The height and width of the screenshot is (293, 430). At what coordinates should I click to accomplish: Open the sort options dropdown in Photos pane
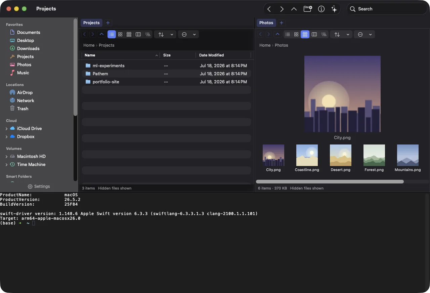click(x=341, y=34)
